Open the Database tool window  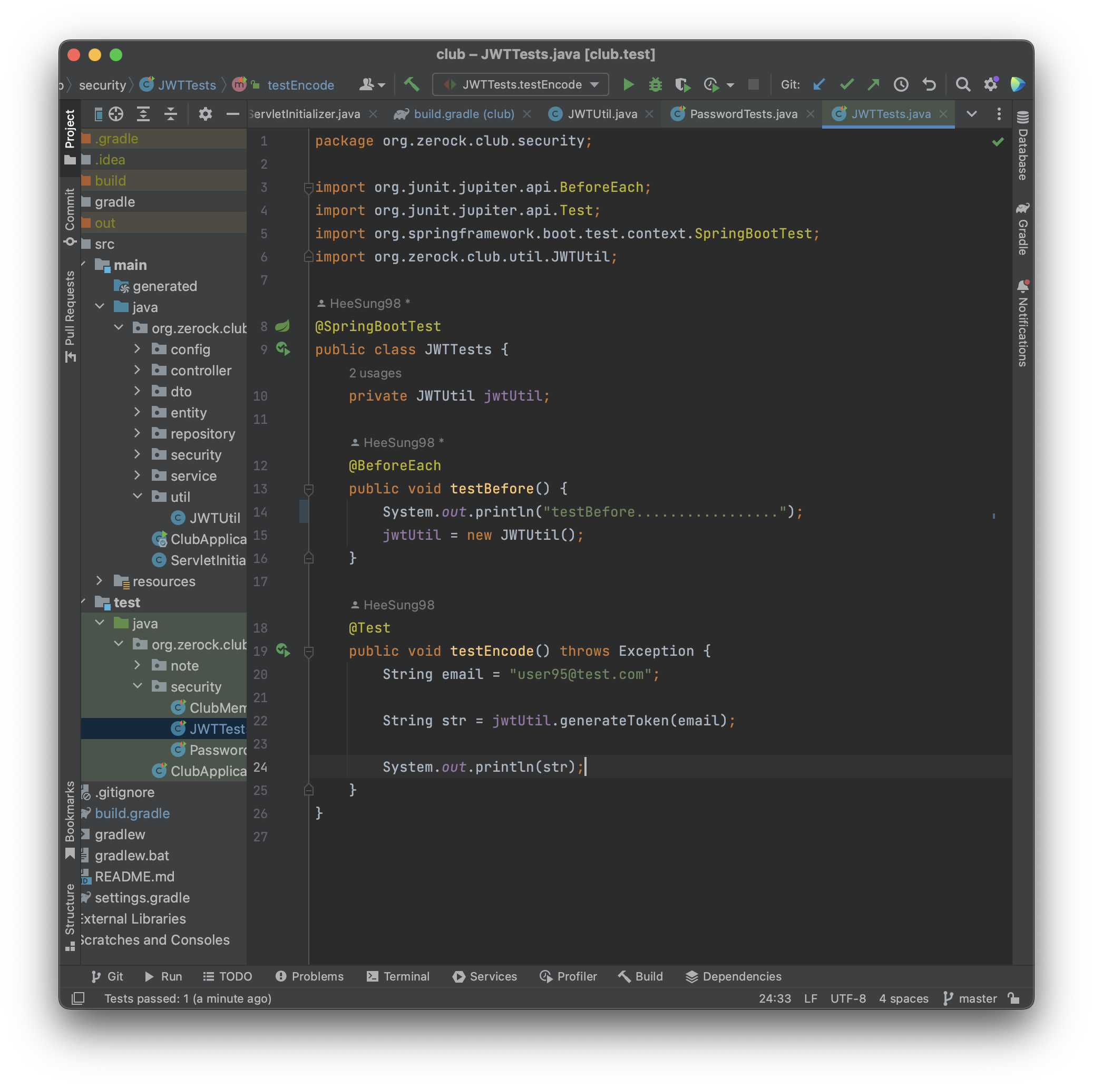(x=1023, y=146)
